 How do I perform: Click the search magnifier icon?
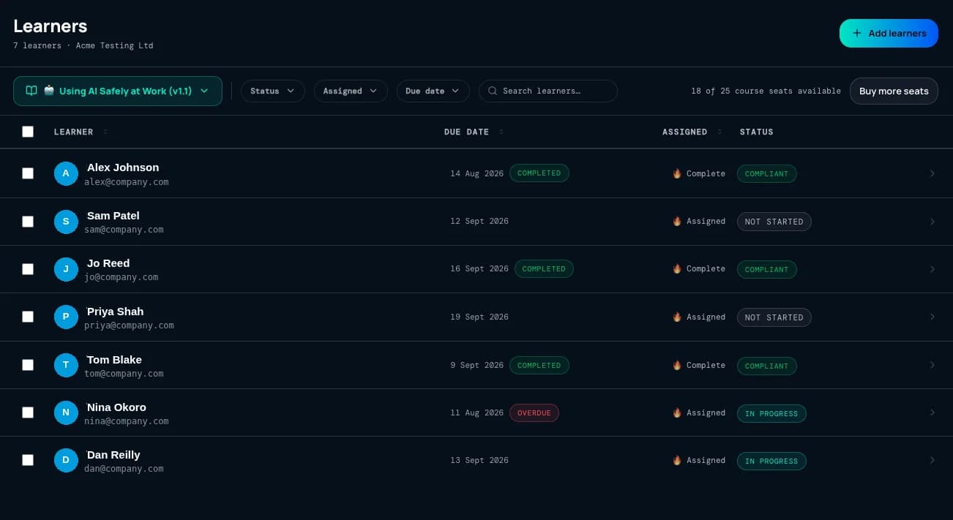coord(493,91)
